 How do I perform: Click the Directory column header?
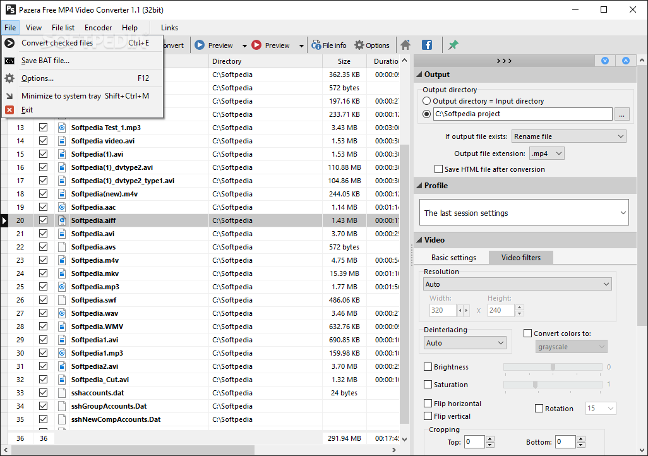265,61
